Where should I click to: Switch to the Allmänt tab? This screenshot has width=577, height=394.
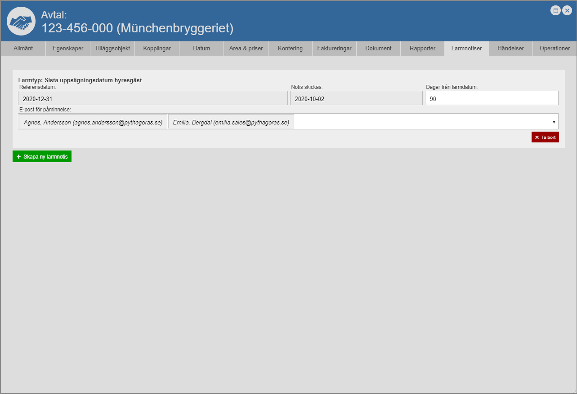click(23, 49)
